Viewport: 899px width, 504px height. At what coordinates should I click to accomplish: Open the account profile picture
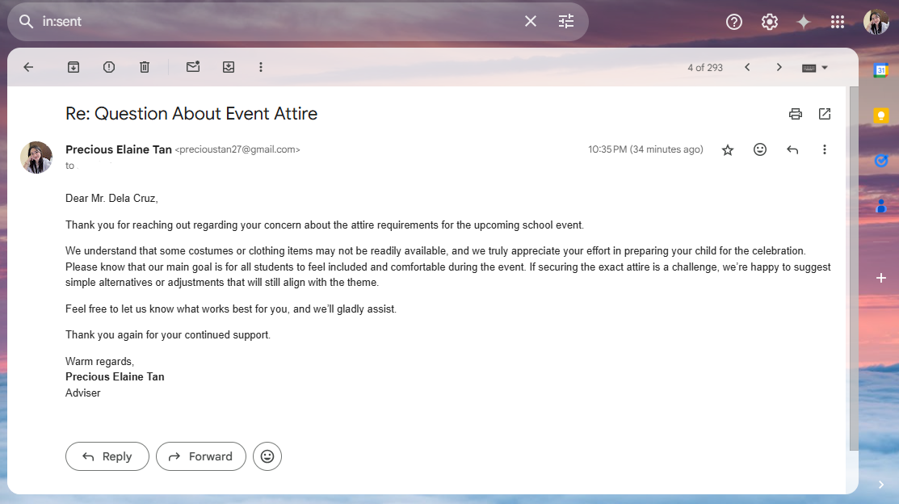[876, 22]
